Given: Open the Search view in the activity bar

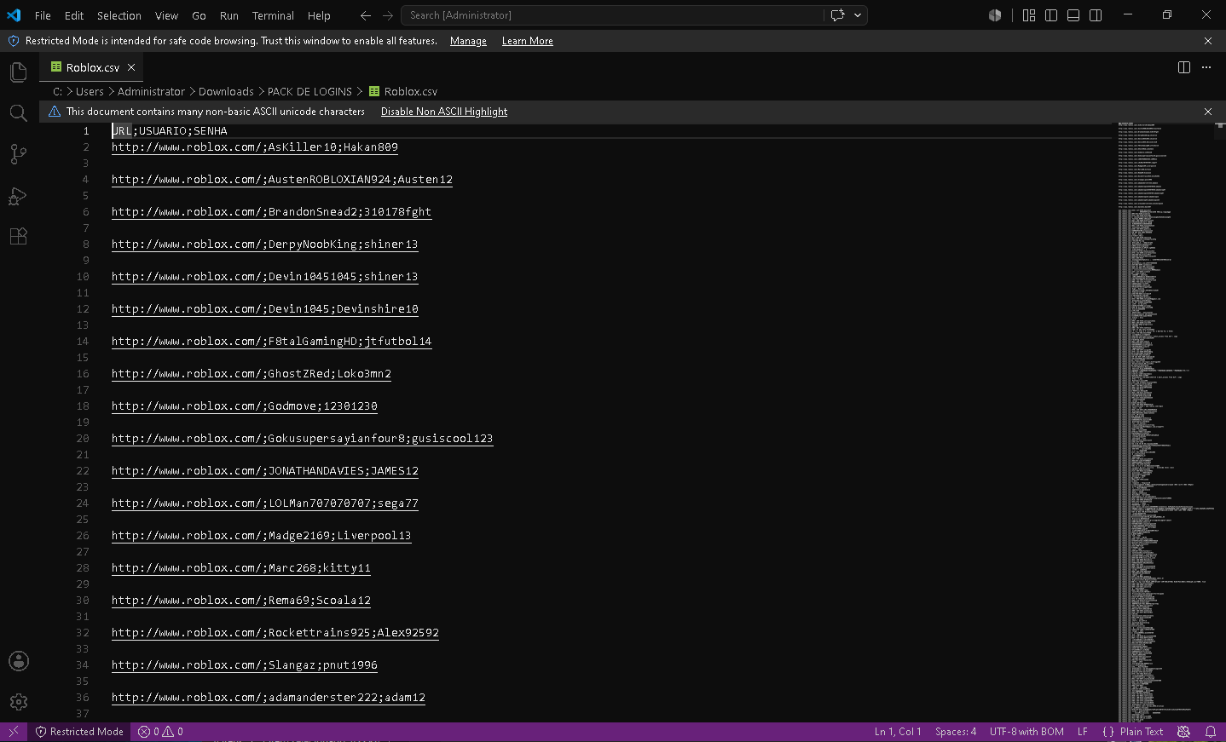Looking at the screenshot, I should [x=18, y=113].
